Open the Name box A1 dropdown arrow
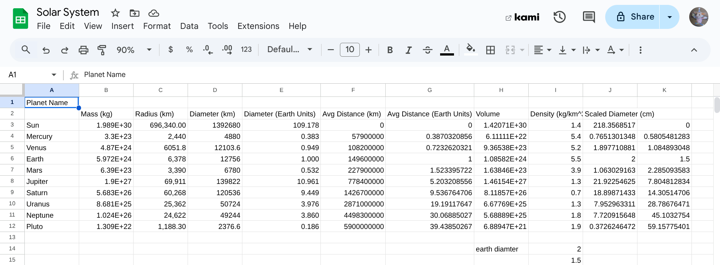 54,75
